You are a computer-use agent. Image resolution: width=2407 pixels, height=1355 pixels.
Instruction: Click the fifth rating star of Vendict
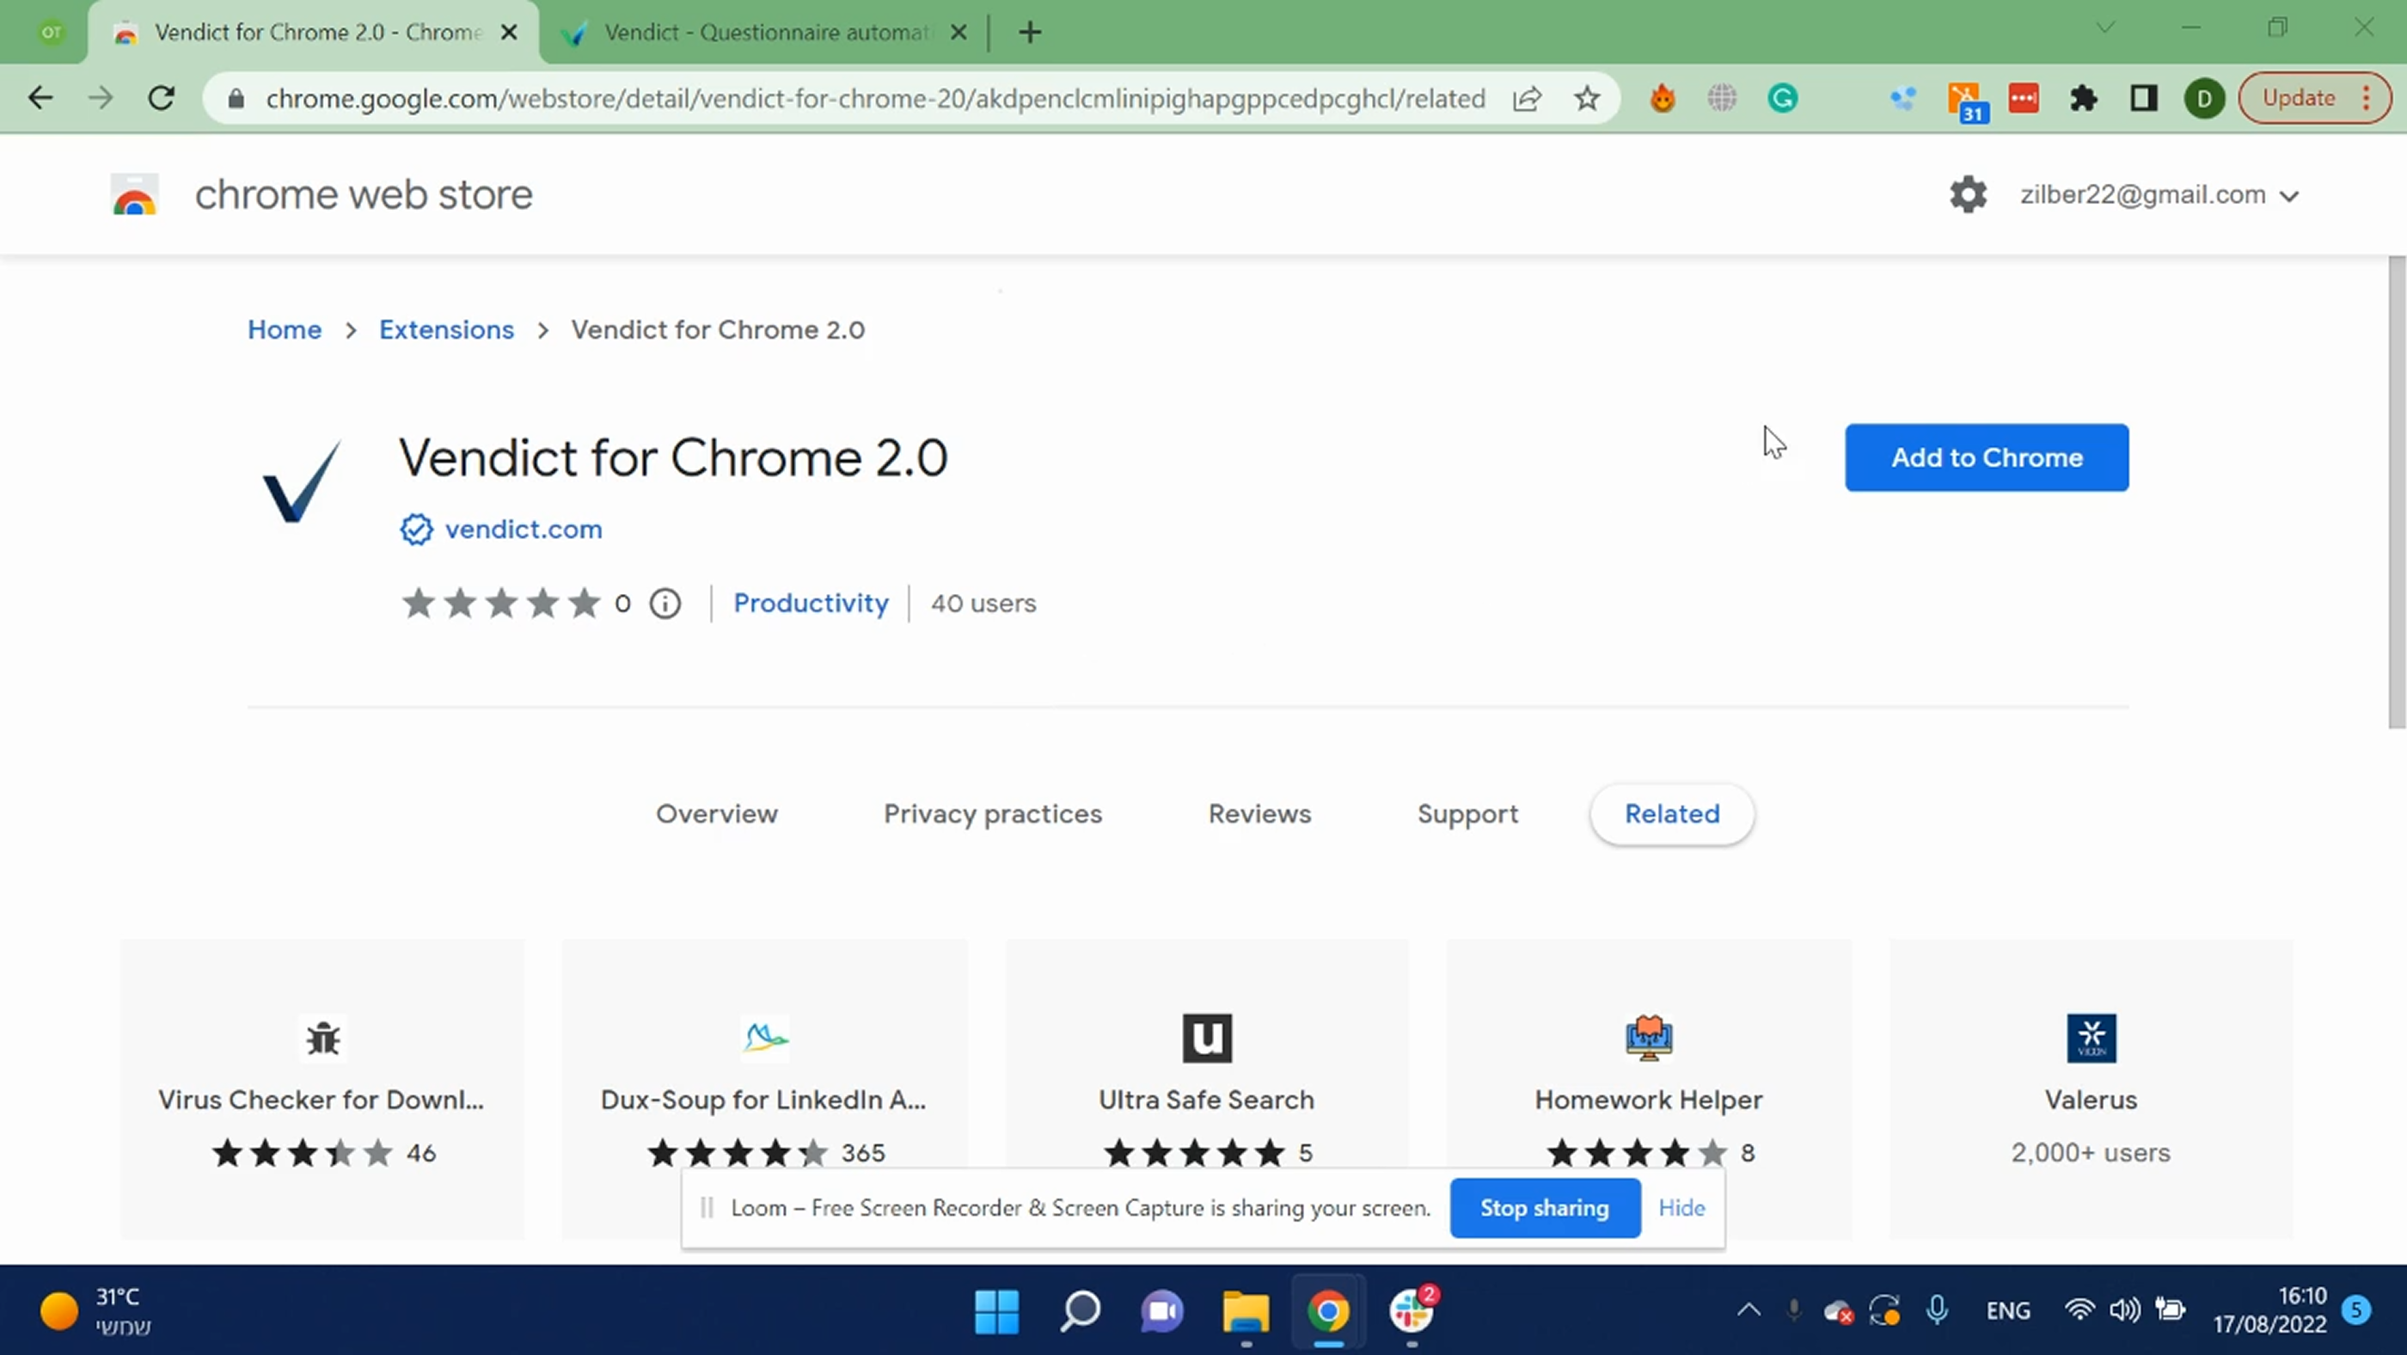tap(584, 604)
